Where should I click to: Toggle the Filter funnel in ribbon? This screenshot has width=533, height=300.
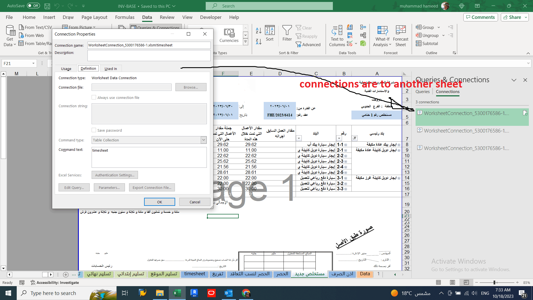(287, 33)
